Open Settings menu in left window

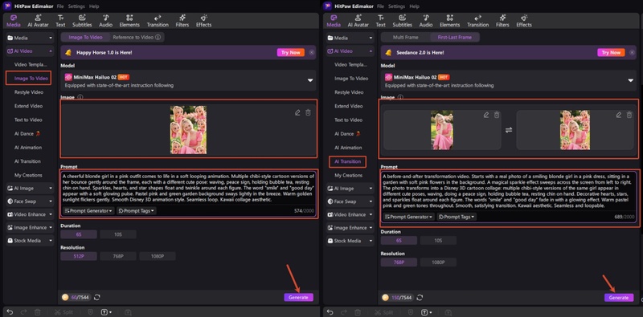(76, 6)
